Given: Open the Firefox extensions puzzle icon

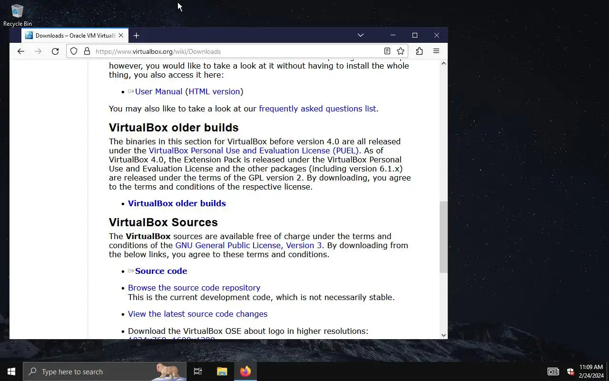Looking at the screenshot, I should 419,51.
